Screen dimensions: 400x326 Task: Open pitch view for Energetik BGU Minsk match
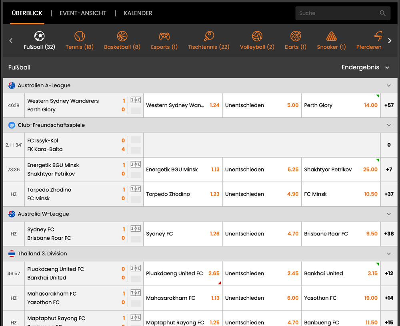136,164
